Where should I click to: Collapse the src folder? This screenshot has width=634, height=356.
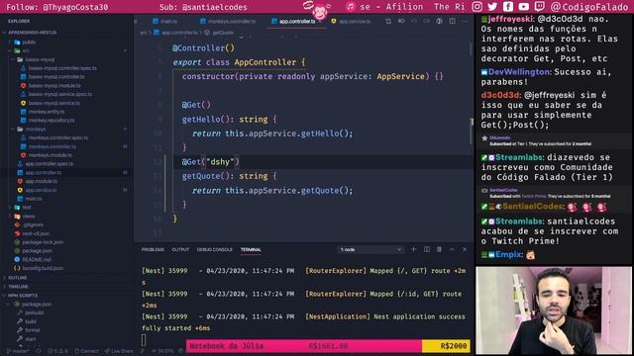(x=26, y=50)
